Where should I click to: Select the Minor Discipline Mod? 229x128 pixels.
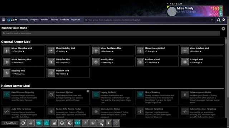tap(23, 50)
